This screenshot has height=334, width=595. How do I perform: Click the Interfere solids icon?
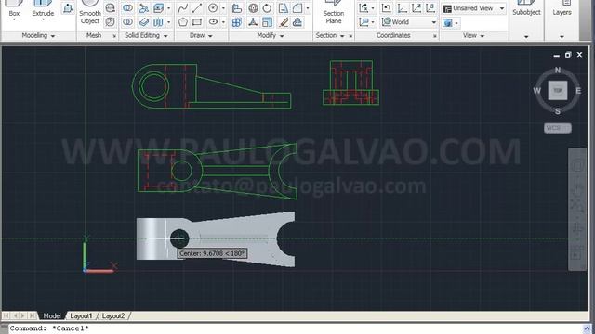pos(143,8)
